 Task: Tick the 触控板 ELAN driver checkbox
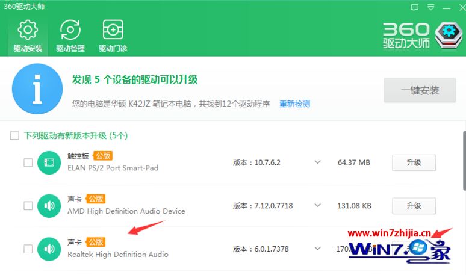click(x=28, y=162)
